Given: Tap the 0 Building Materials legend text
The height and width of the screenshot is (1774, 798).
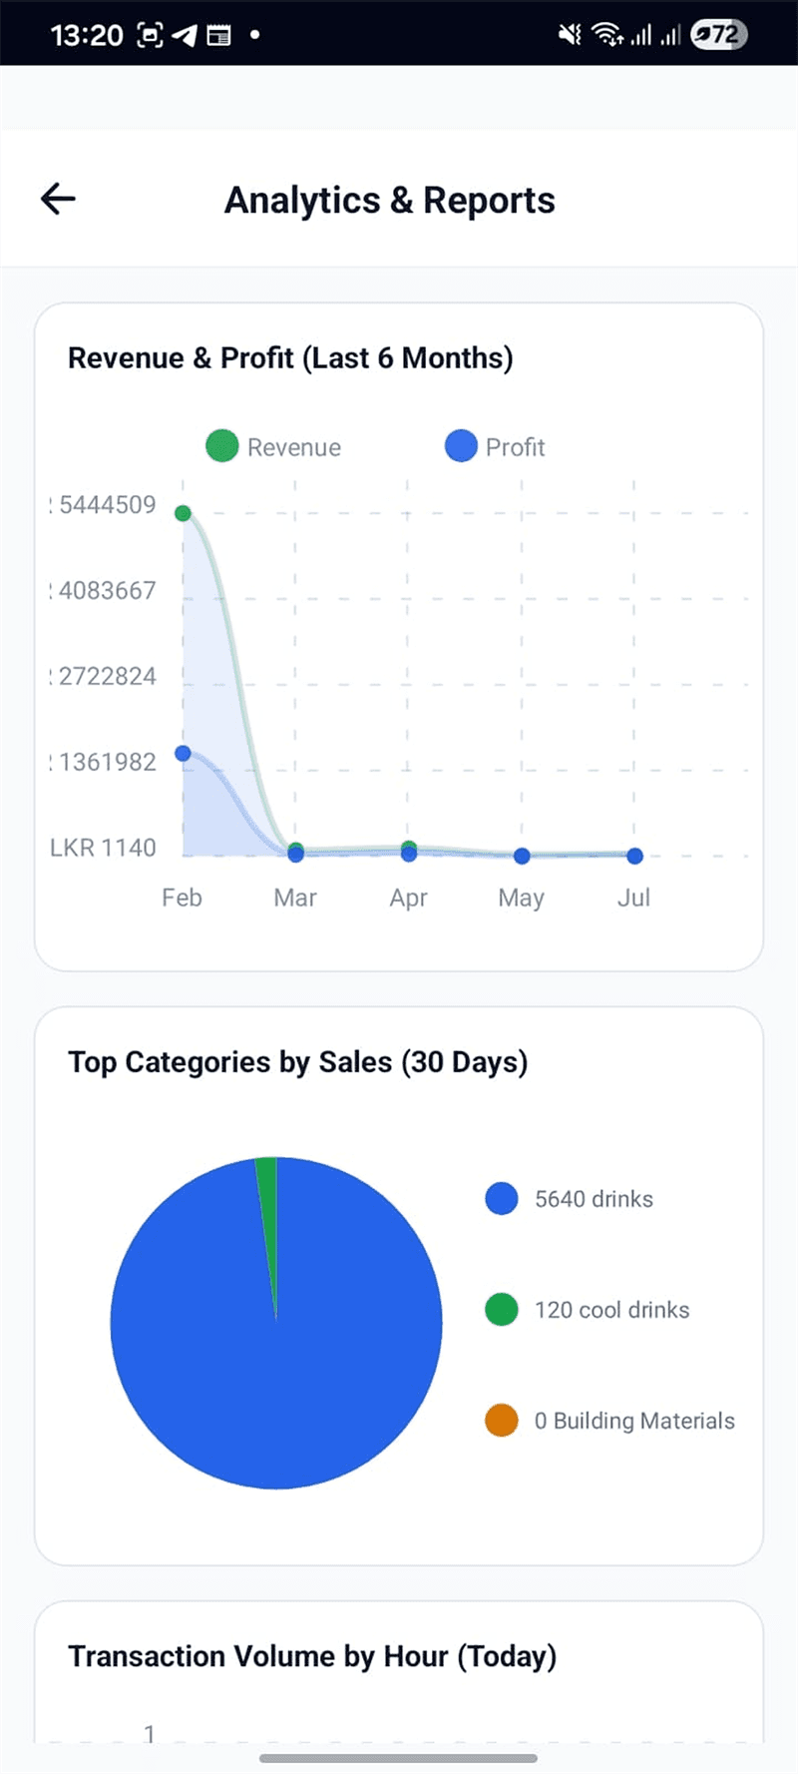Looking at the screenshot, I should 634,1421.
